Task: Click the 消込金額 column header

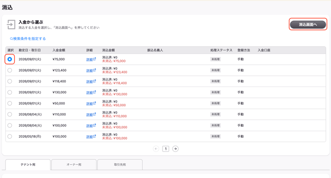Action: pyautogui.click(x=109, y=50)
